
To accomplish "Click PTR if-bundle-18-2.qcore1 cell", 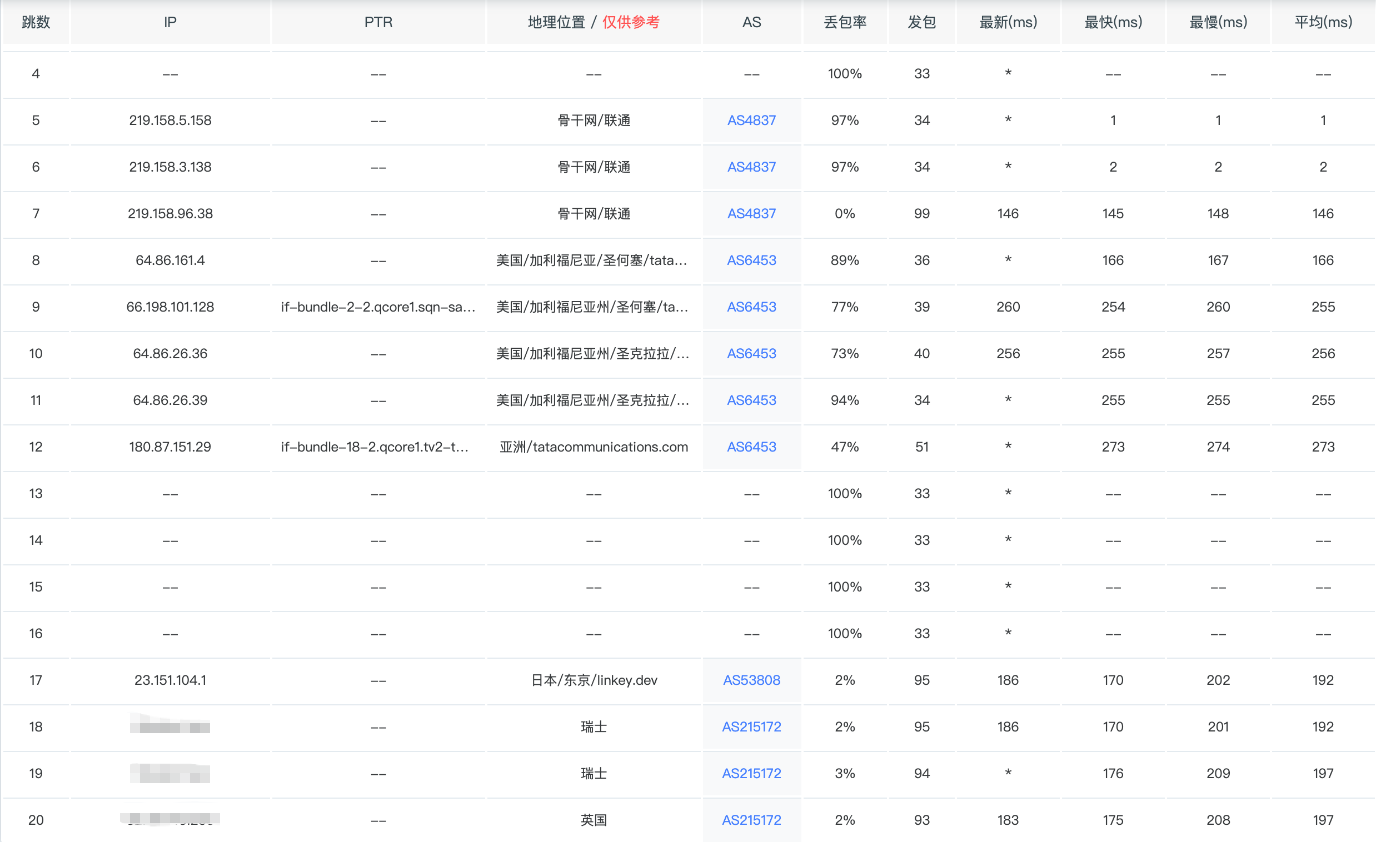I will (x=374, y=447).
